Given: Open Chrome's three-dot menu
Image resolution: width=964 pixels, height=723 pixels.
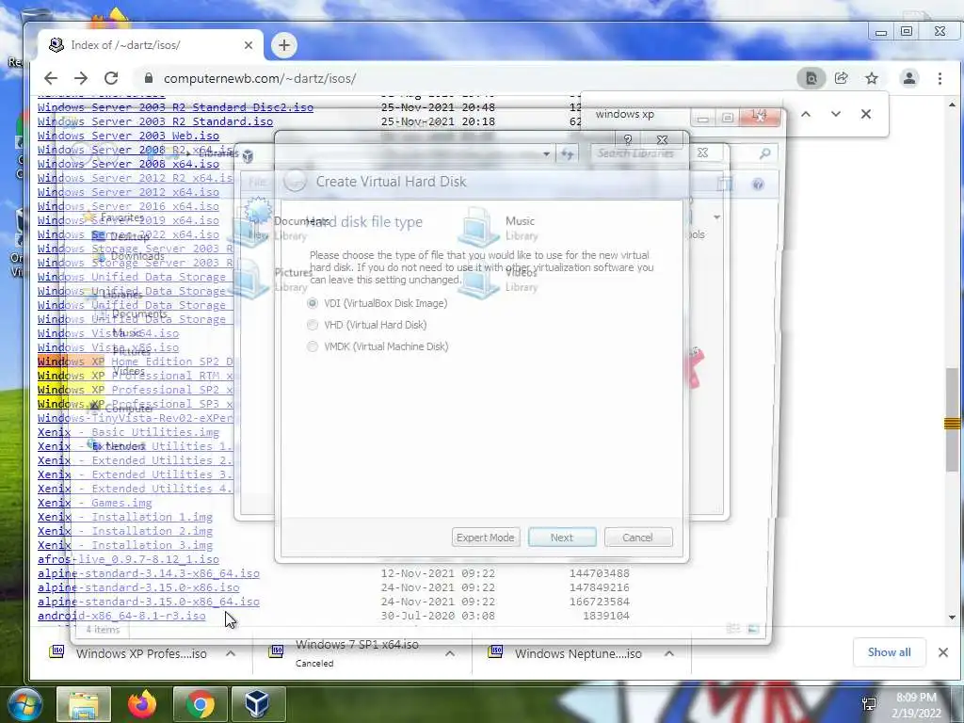Looking at the screenshot, I should pyautogui.click(x=940, y=78).
